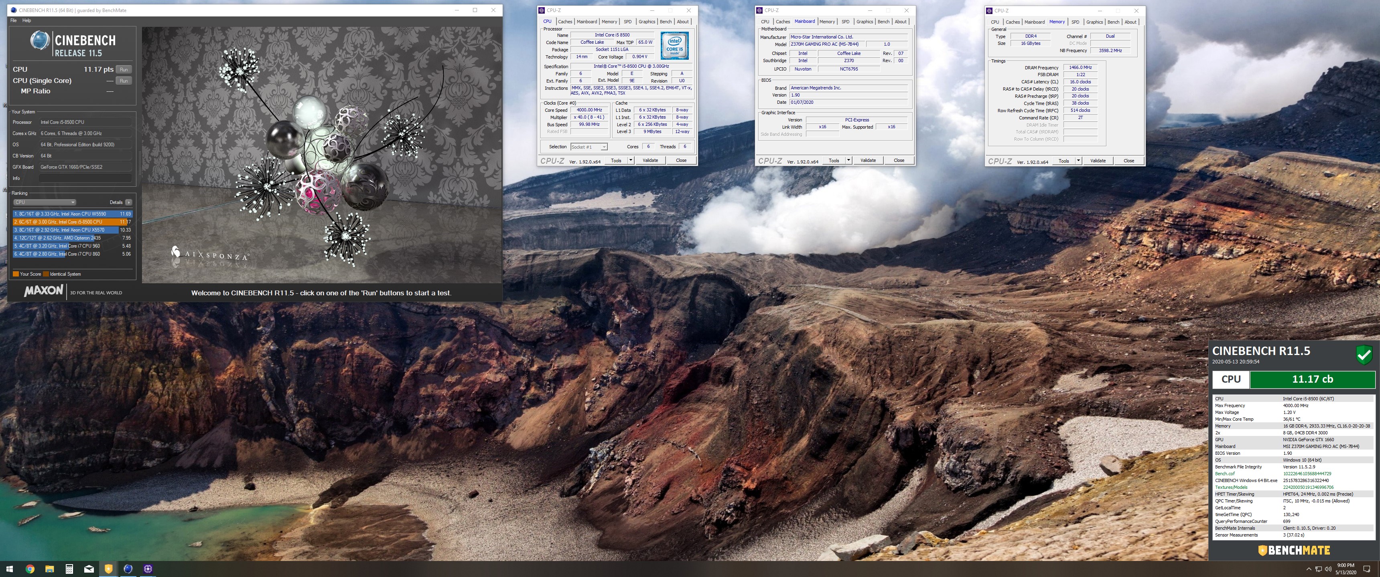Image resolution: width=1380 pixels, height=577 pixels.
Task: Click the green 11.17 cb score bar
Action: (1312, 379)
